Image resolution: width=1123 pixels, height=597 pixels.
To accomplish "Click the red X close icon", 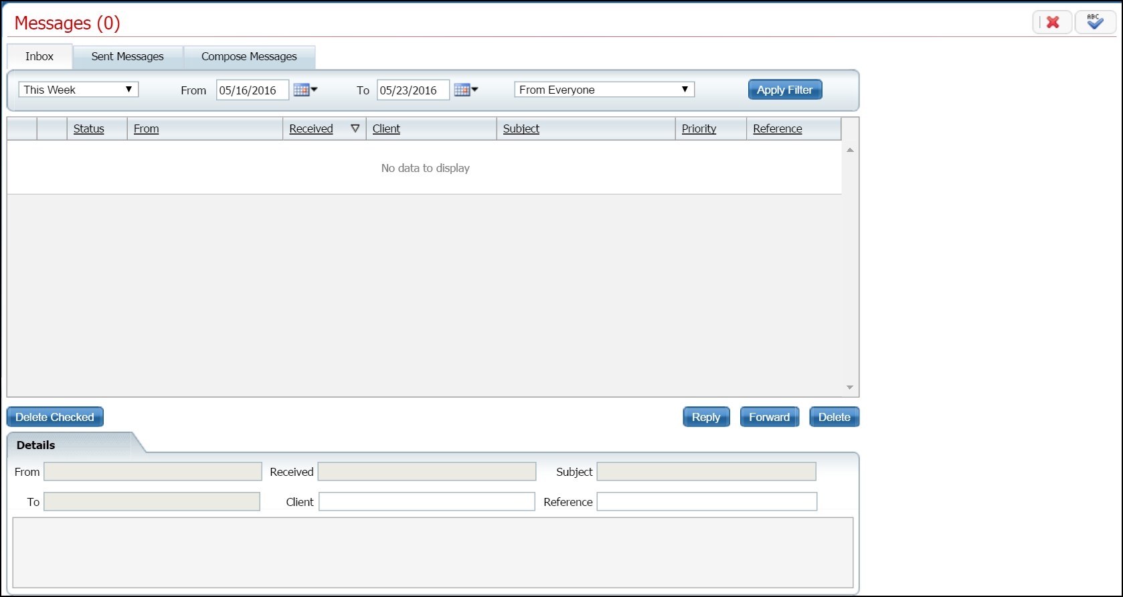I will pos(1052,22).
